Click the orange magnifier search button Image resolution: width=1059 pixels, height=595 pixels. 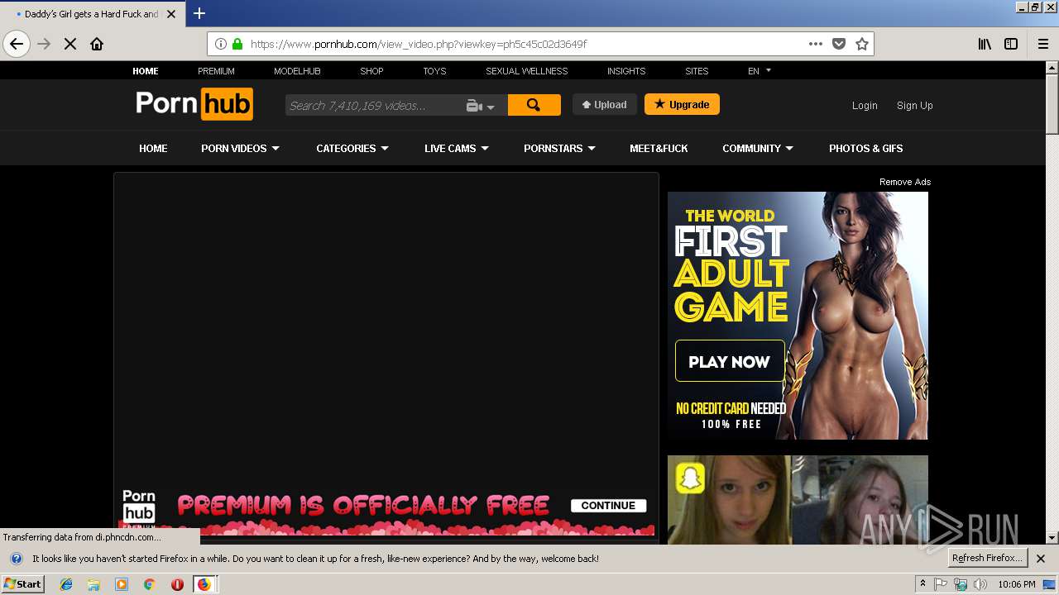[534, 105]
